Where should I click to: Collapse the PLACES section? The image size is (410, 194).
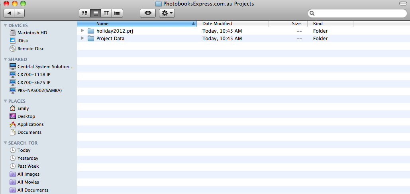(x=6, y=101)
